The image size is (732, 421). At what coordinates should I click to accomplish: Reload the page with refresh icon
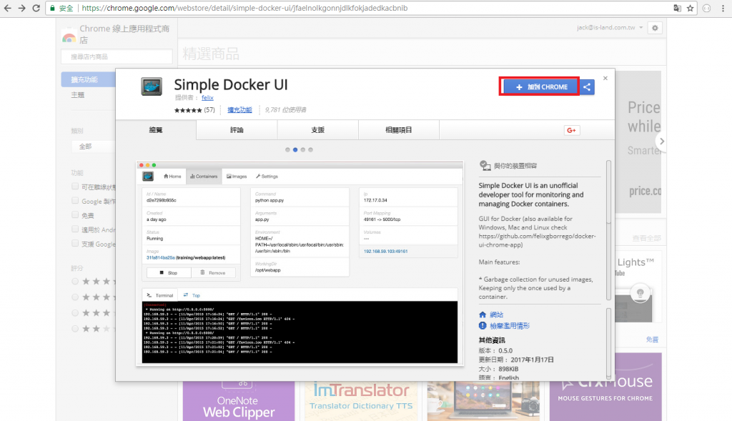click(36, 8)
